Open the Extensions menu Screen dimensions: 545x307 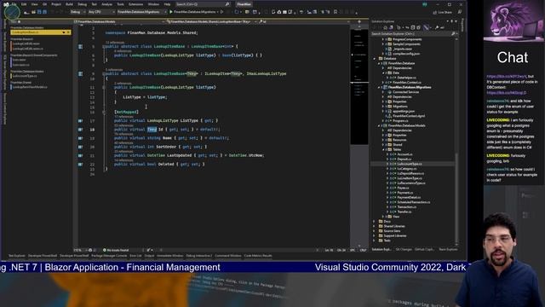tap(135, 4)
